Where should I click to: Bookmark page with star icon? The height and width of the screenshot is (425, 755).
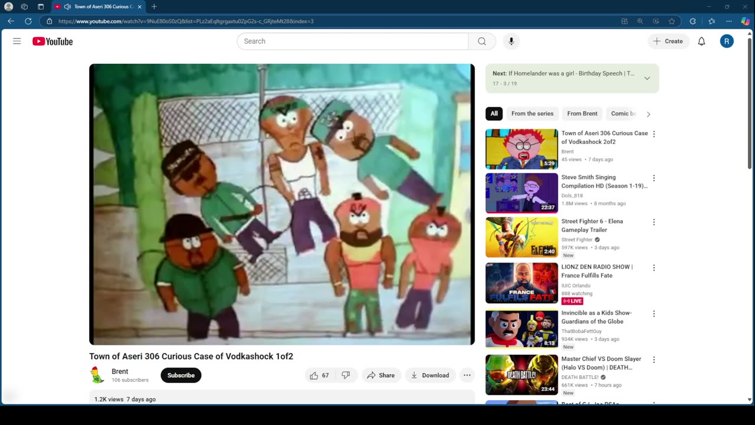(672, 21)
